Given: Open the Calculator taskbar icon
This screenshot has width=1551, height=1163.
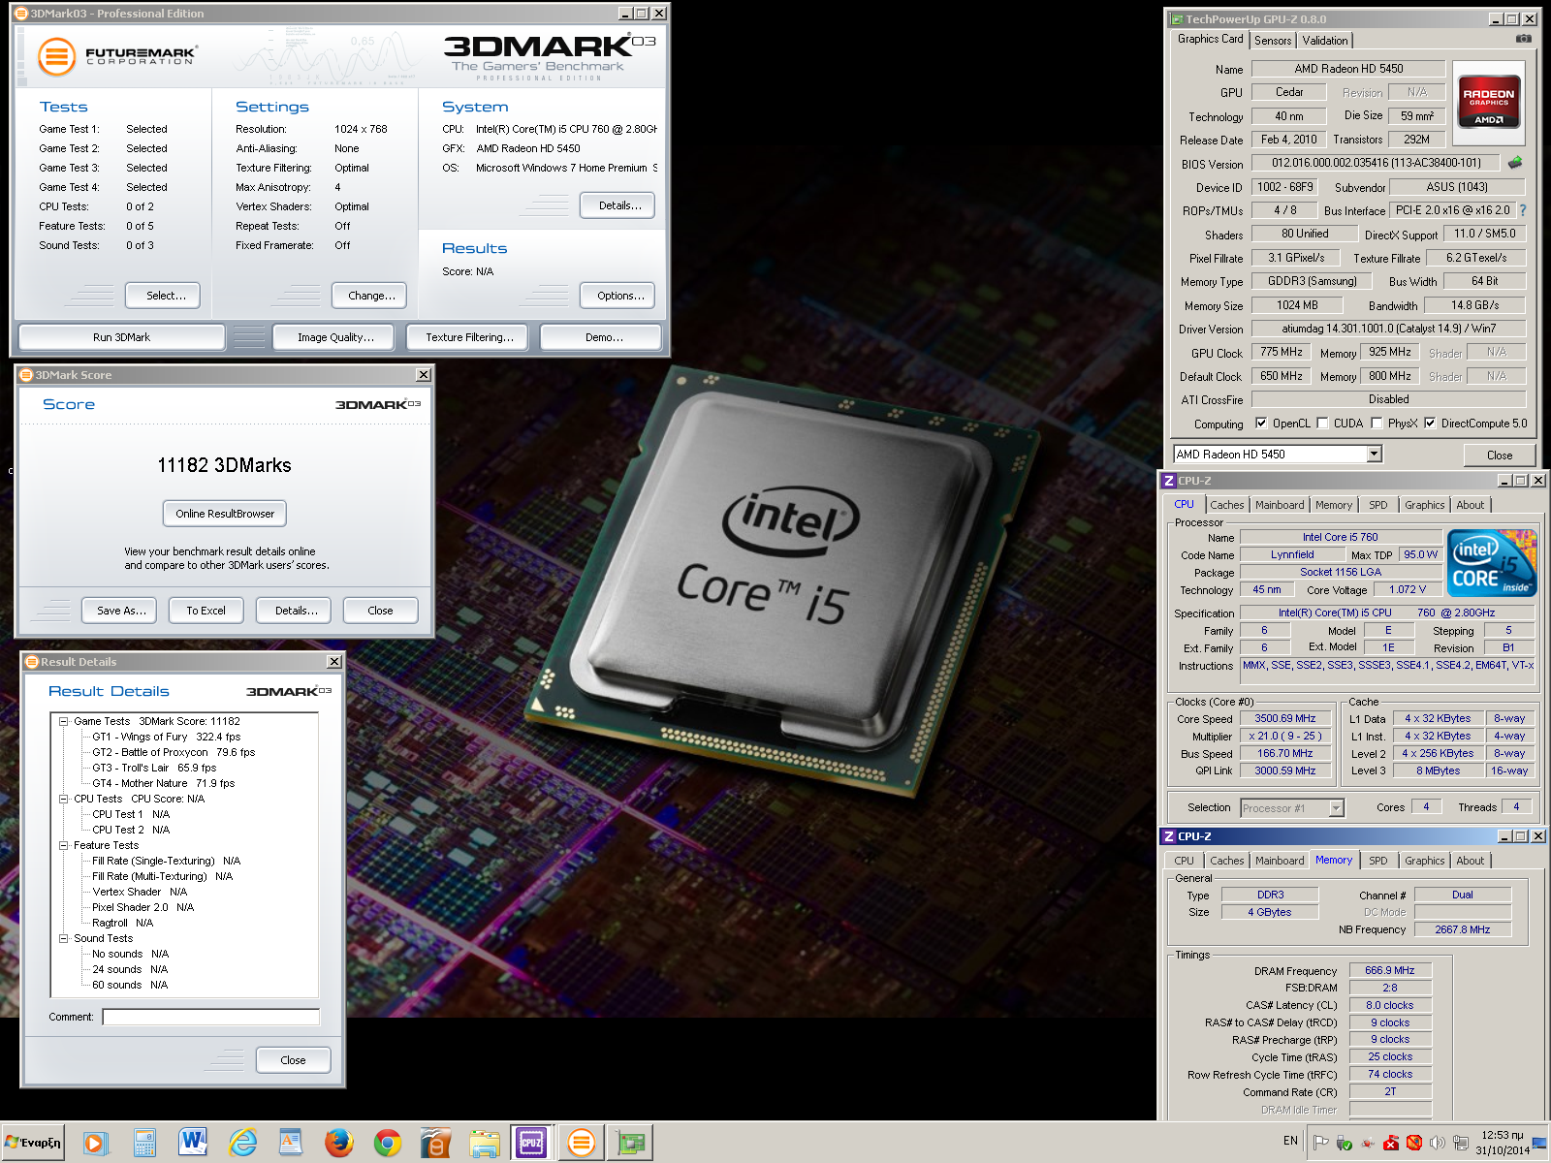Looking at the screenshot, I should (x=144, y=1144).
